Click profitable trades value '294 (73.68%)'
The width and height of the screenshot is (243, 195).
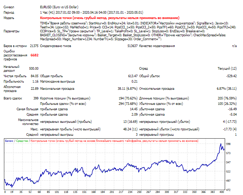(128, 104)
